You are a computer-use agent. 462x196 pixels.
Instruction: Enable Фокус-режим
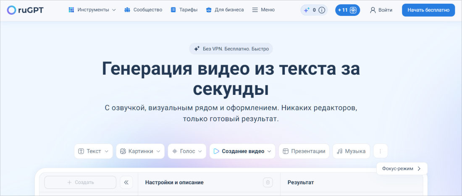point(402,169)
